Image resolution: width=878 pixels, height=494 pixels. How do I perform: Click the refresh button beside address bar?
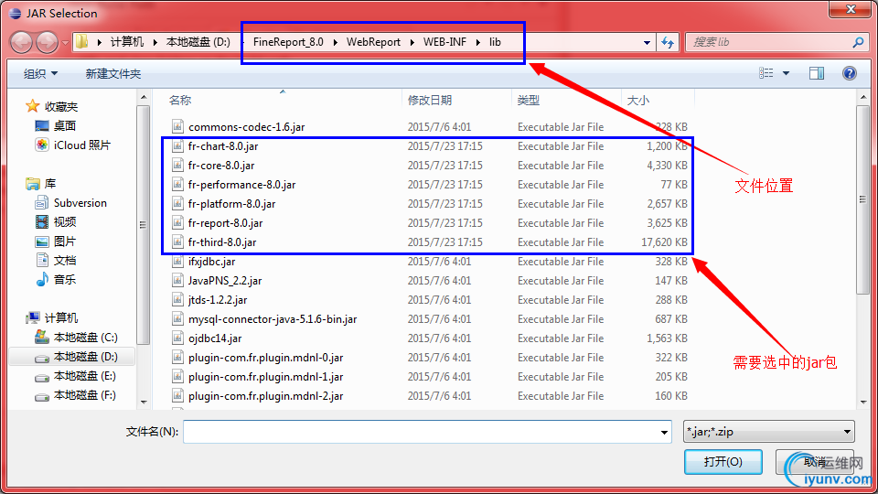tap(668, 42)
